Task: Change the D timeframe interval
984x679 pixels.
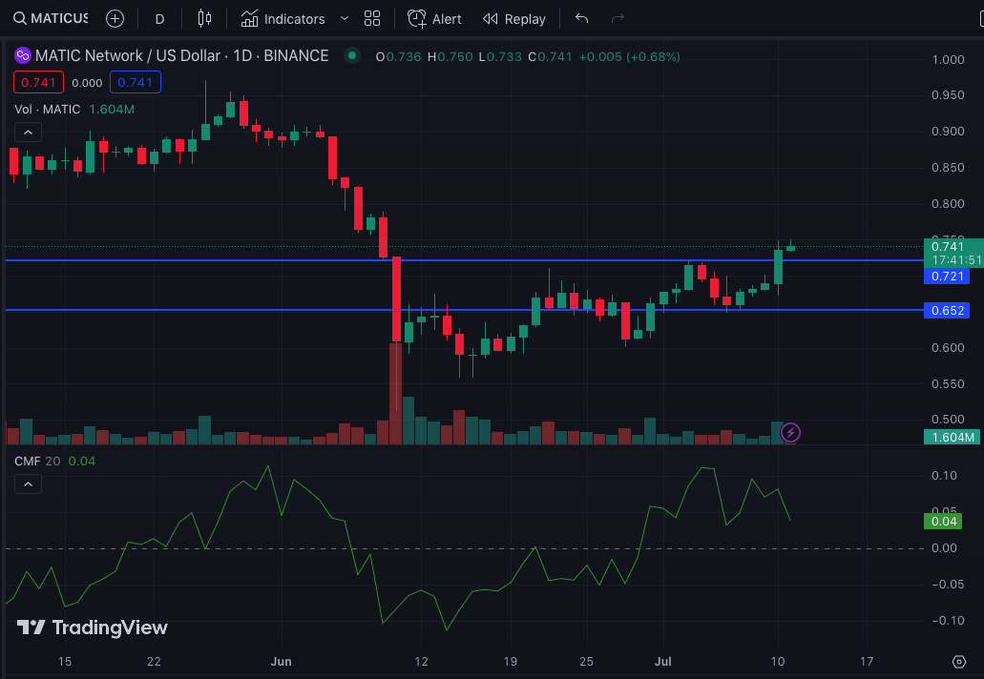Action: click(x=159, y=19)
